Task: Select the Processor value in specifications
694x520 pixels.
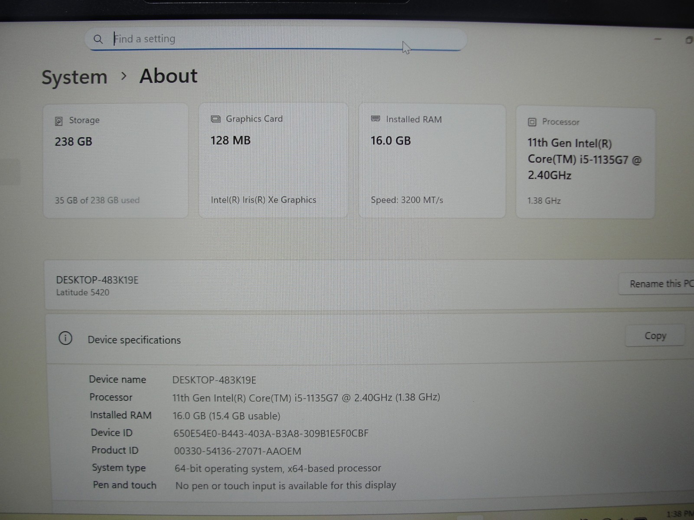Action: (306, 397)
